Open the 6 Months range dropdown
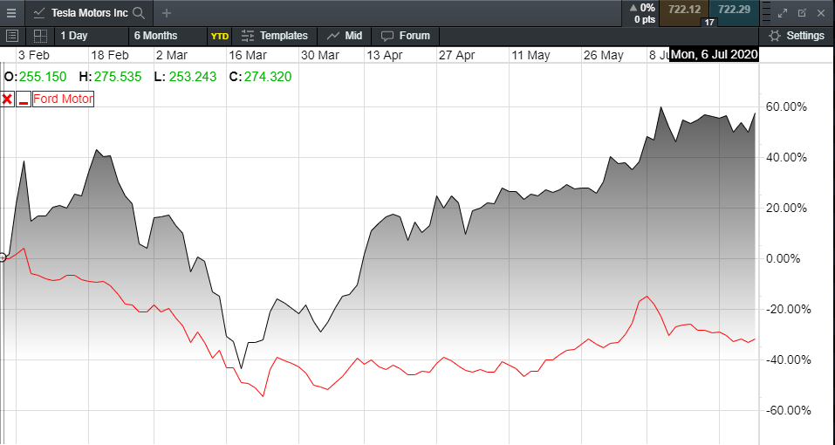 pyautogui.click(x=168, y=36)
